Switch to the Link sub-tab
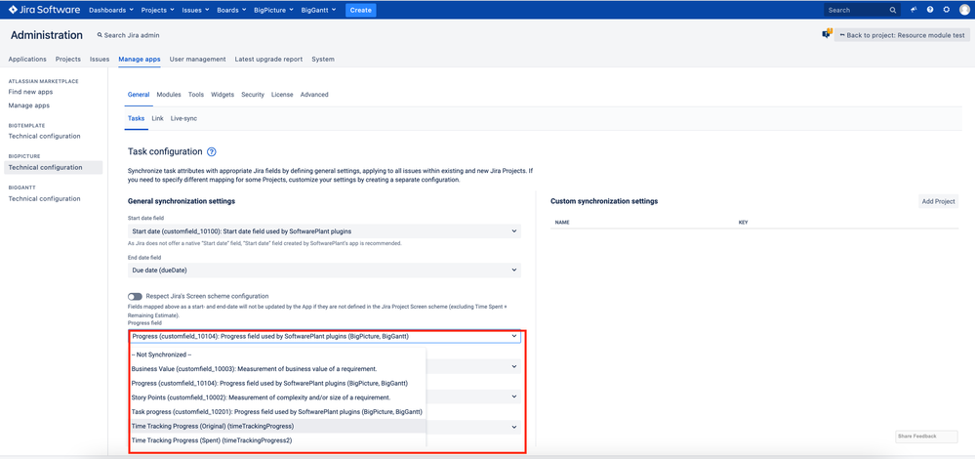 tap(157, 118)
